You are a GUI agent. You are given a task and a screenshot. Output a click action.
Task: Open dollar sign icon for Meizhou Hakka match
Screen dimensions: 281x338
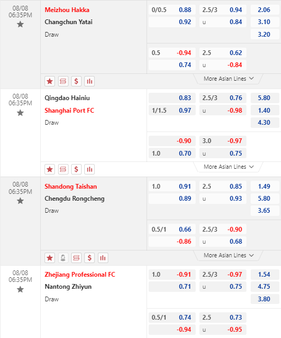76,81
